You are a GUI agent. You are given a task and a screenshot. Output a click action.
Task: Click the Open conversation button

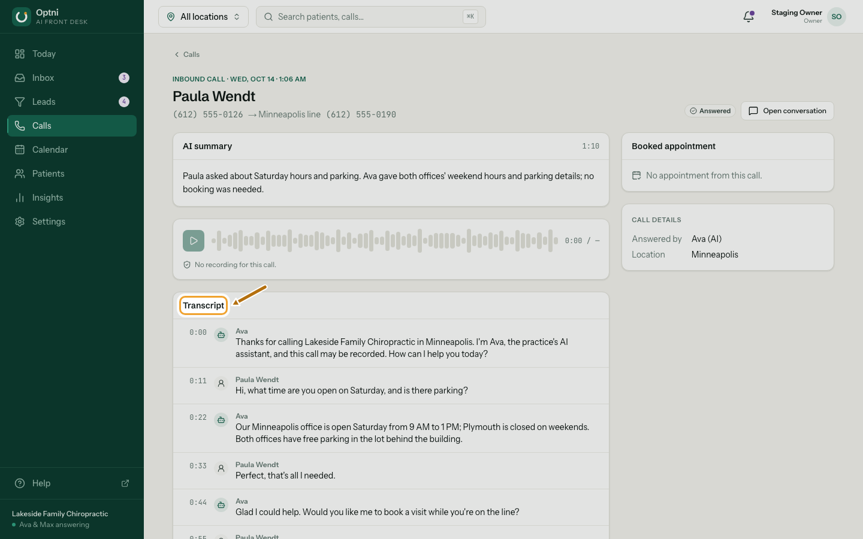[787, 111]
